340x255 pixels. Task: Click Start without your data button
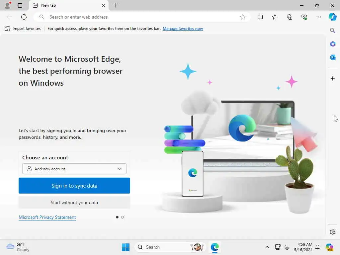click(x=74, y=203)
